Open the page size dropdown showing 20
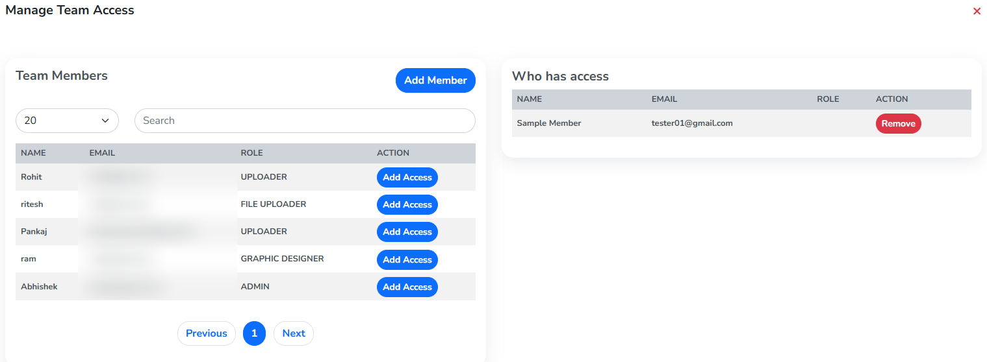This screenshot has height=362, width=987. point(67,121)
